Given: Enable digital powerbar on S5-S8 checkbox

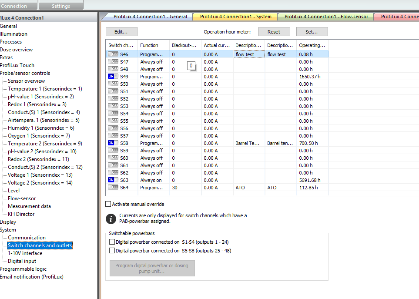Looking at the screenshot, I should coord(112,251).
